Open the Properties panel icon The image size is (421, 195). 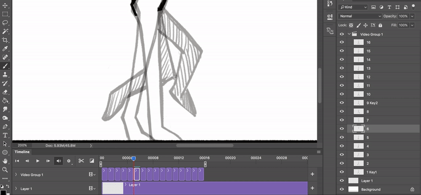330,17
